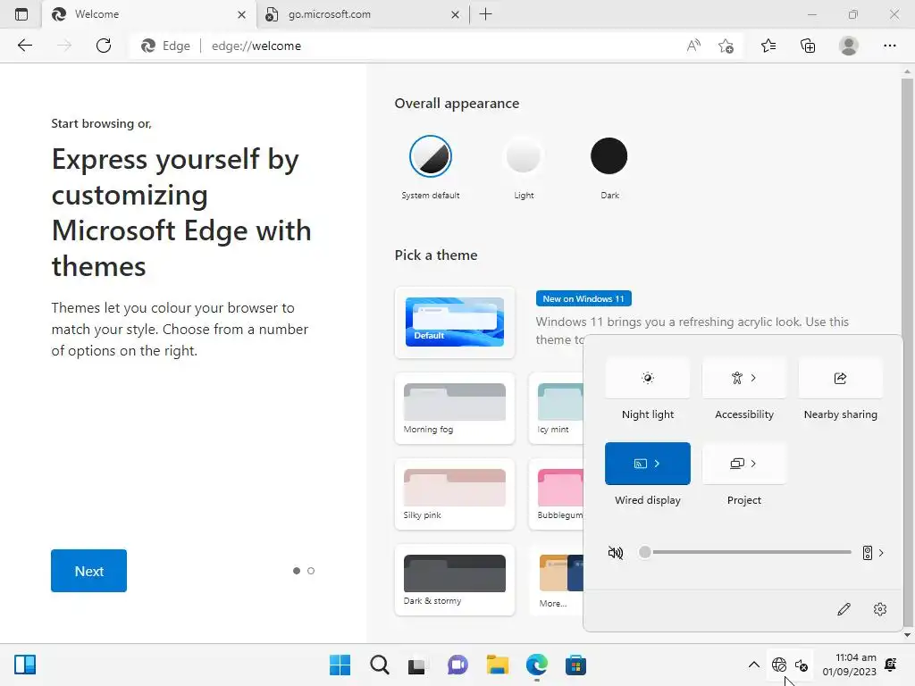Add this page to favourites
Screen dimensions: 915x686
coord(726,46)
